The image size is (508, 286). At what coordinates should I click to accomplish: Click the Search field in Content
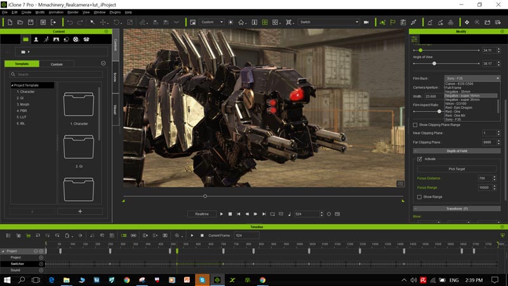(57, 74)
